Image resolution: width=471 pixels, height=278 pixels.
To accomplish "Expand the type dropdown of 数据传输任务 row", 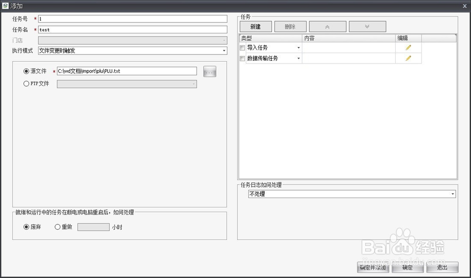I will pyautogui.click(x=299, y=58).
